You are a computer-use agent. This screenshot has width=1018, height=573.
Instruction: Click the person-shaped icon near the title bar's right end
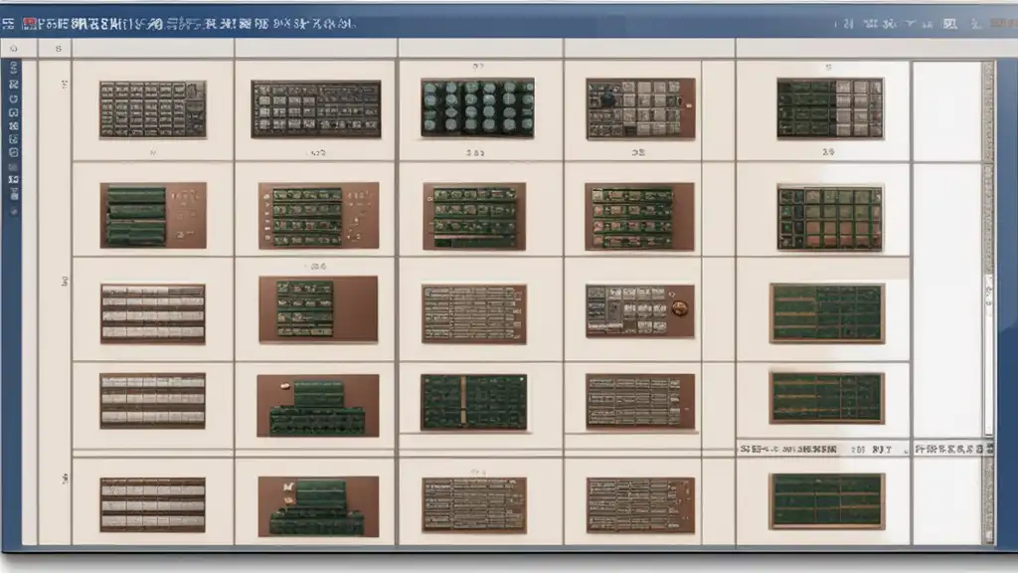975,24
